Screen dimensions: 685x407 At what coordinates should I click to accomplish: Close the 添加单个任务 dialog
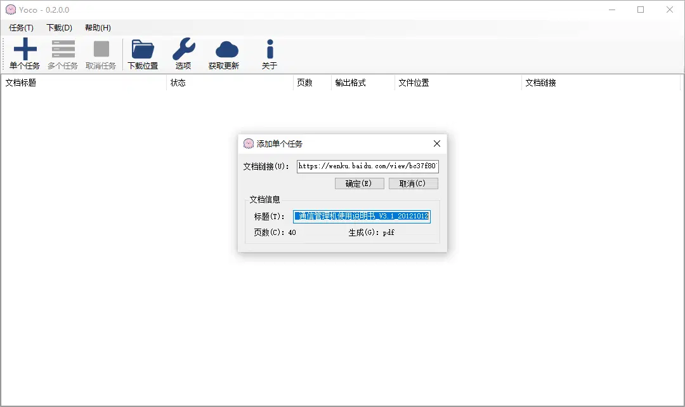437,143
